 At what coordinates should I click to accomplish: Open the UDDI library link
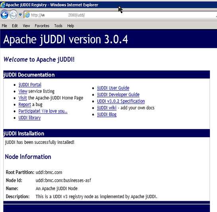point(29,118)
